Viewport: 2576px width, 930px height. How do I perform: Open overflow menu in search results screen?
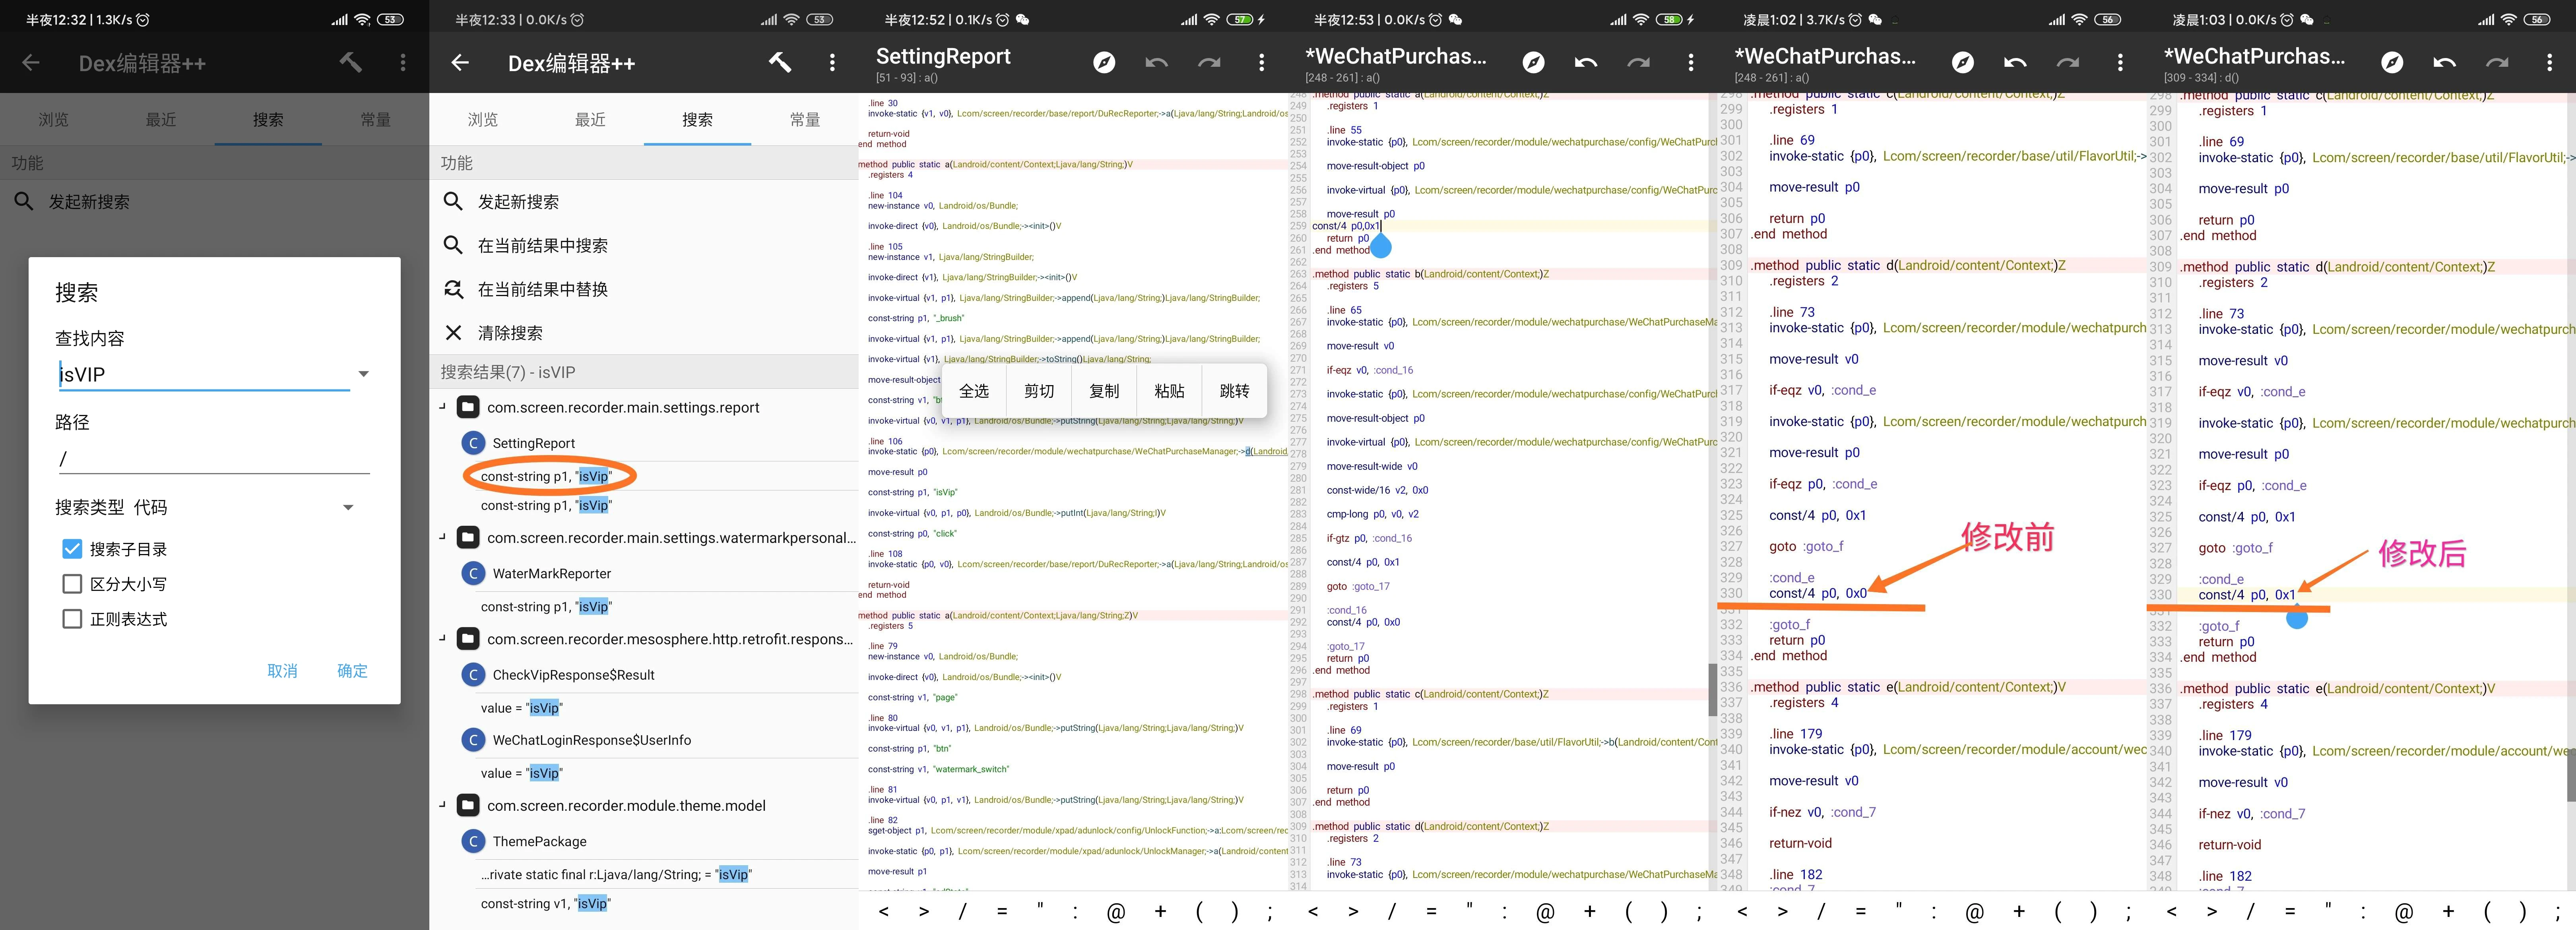click(832, 63)
